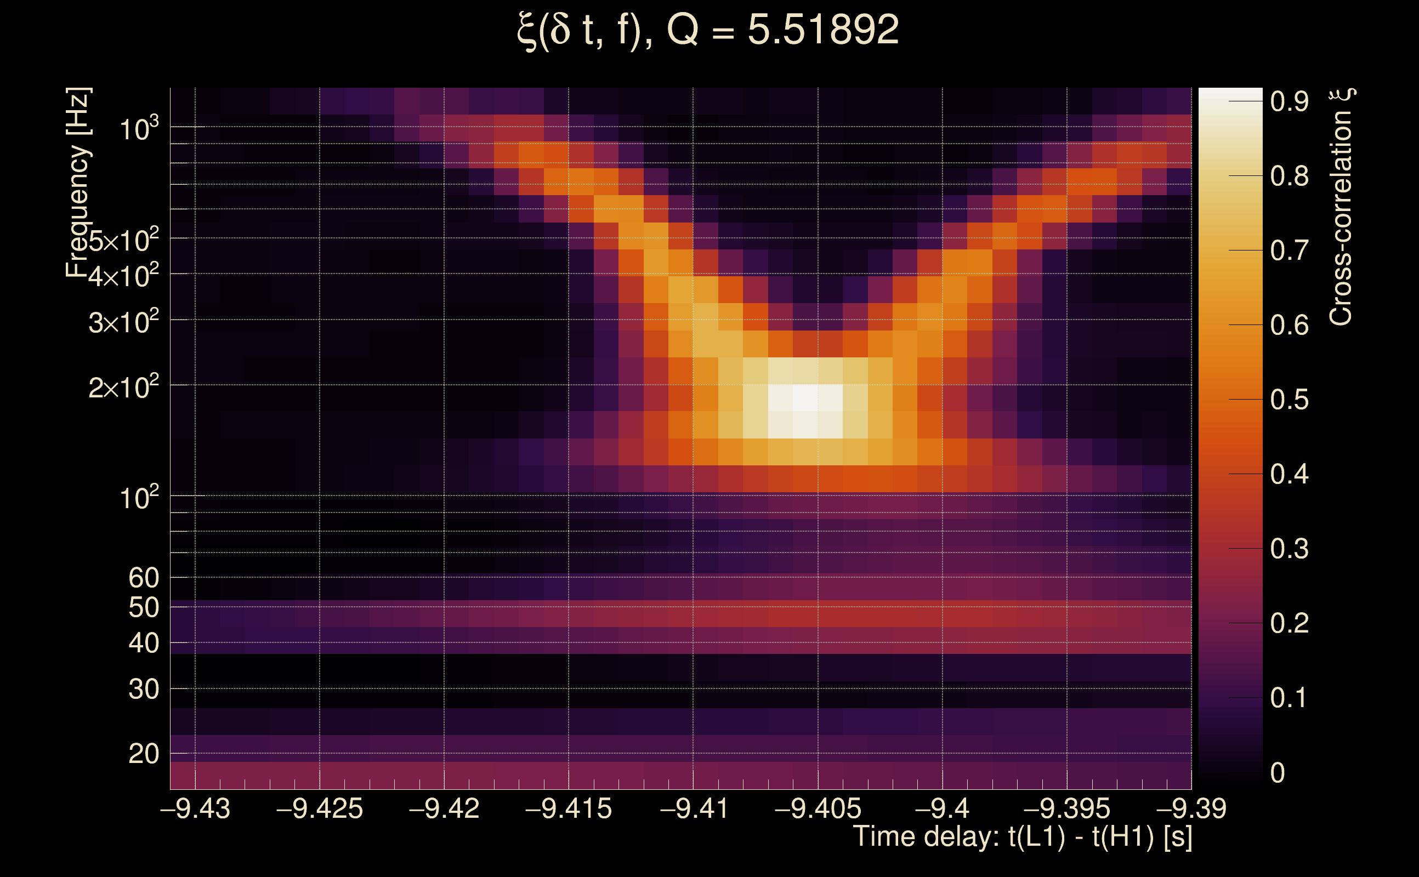This screenshot has width=1419, height=877.
Task: Click the 10³ y-axis tick label
Action: (139, 128)
